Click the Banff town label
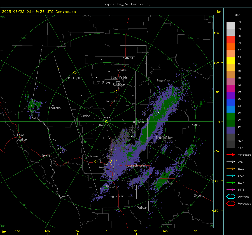Image resolution: width=252 pixels, height=235 pixels. (46, 156)
